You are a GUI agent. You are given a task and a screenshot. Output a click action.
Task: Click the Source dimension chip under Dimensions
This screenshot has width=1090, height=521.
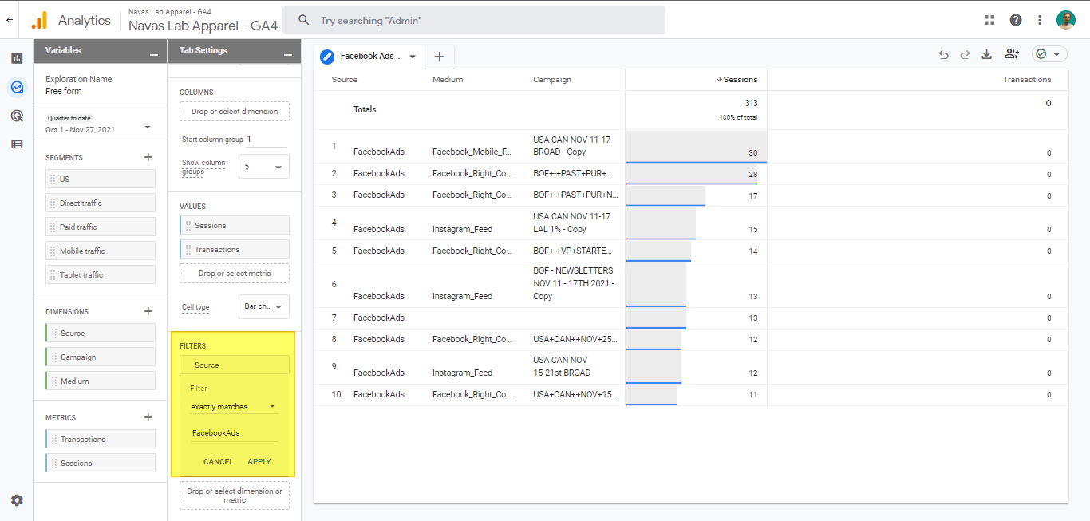pyautogui.click(x=101, y=334)
